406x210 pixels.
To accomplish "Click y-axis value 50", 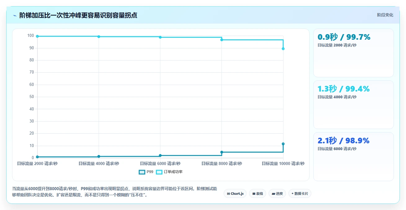I will point(31,97).
